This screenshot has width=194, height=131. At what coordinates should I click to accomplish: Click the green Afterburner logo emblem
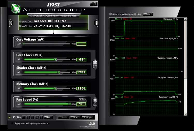pos(16,9)
